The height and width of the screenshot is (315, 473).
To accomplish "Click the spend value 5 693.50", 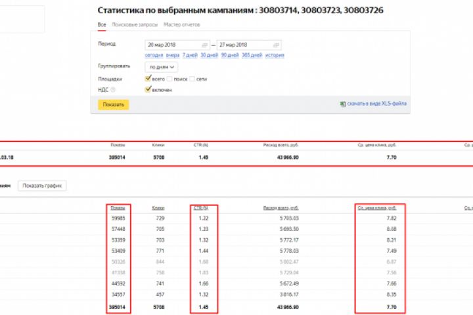I will 289,229.
